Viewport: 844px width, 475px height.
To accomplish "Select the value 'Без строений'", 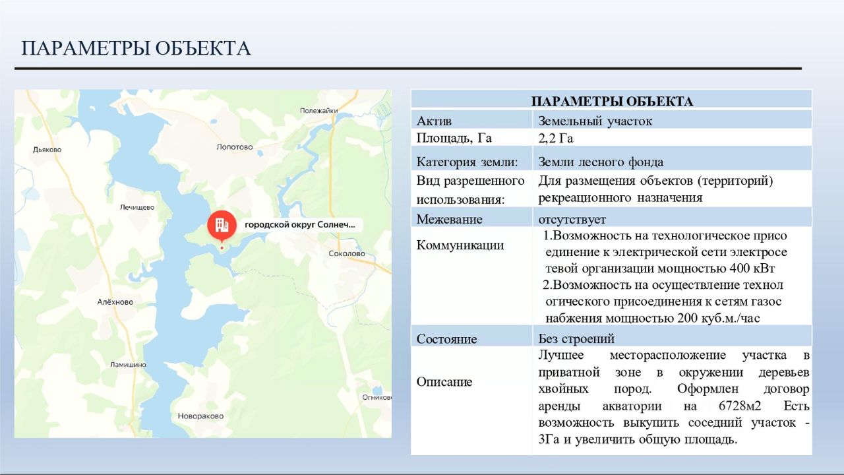I will pyautogui.click(x=576, y=339).
